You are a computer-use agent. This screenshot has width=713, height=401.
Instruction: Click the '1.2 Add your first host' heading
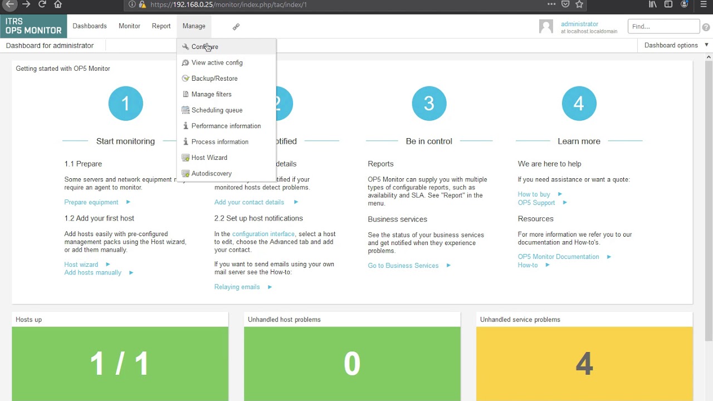point(99,218)
